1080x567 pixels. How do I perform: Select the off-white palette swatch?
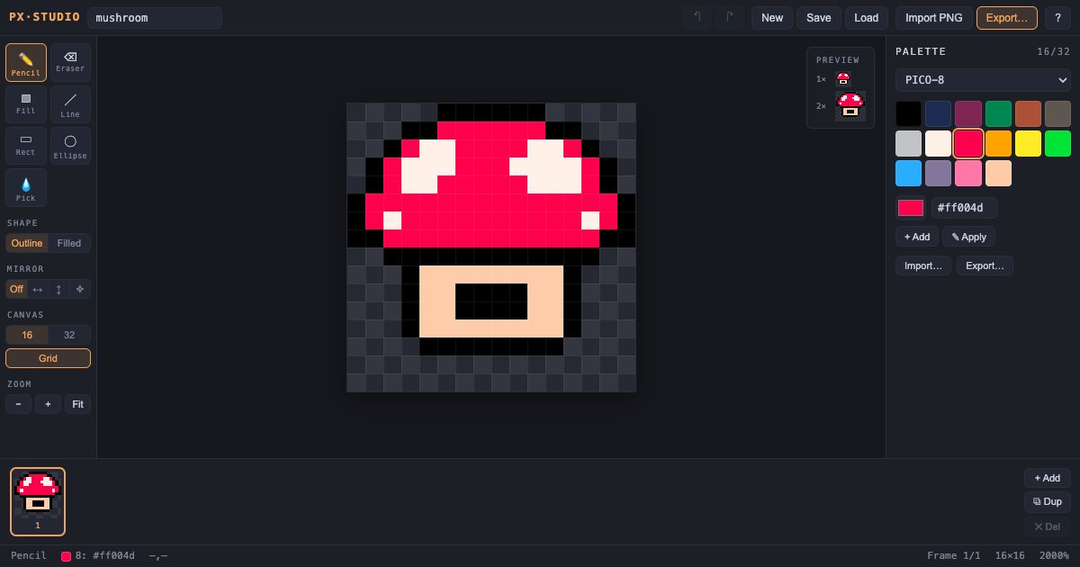pyautogui.click(x=939, y=144)
